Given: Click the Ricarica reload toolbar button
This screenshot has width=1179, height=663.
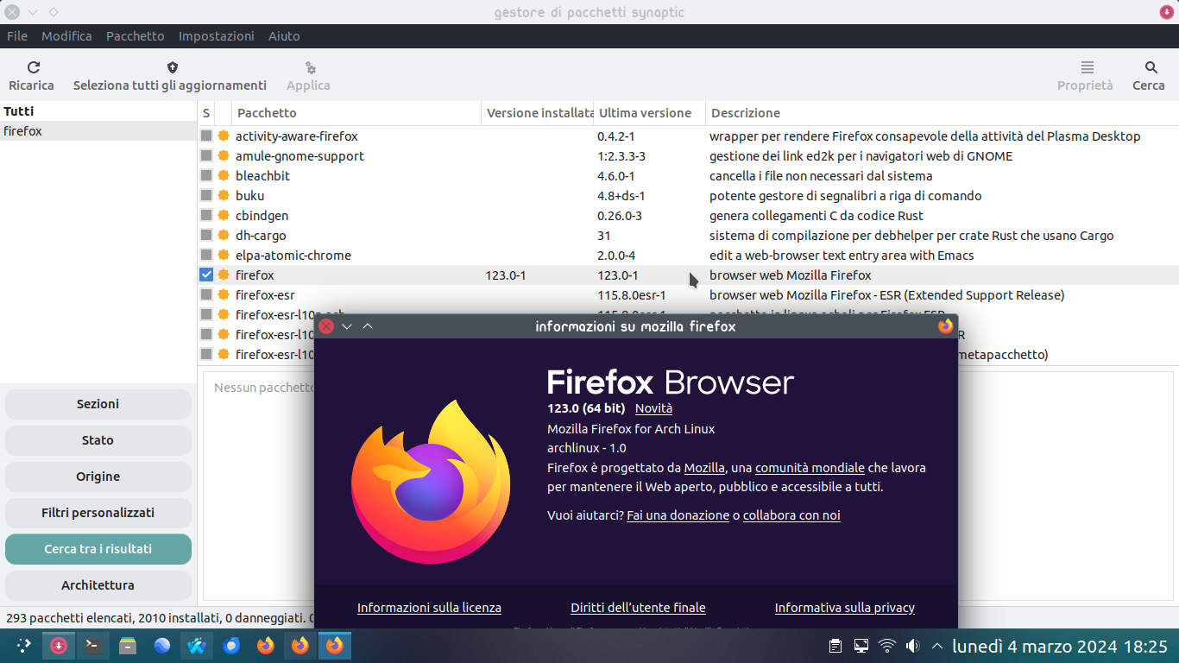Looking at the screenshot, I should point(31,76).
